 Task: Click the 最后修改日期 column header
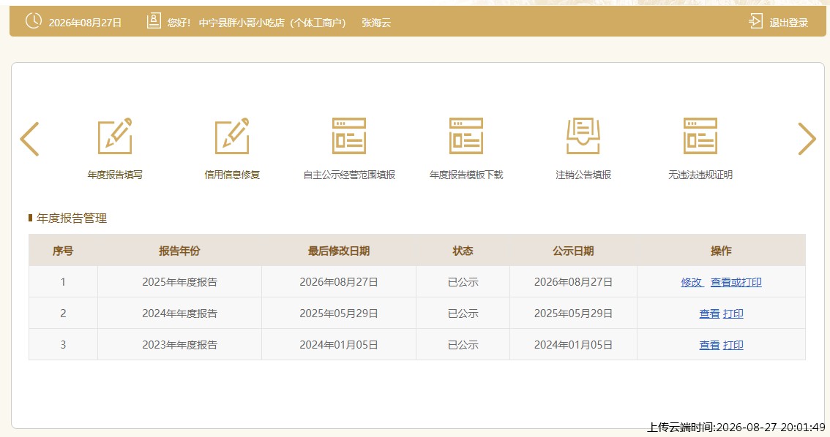[339, 251]
